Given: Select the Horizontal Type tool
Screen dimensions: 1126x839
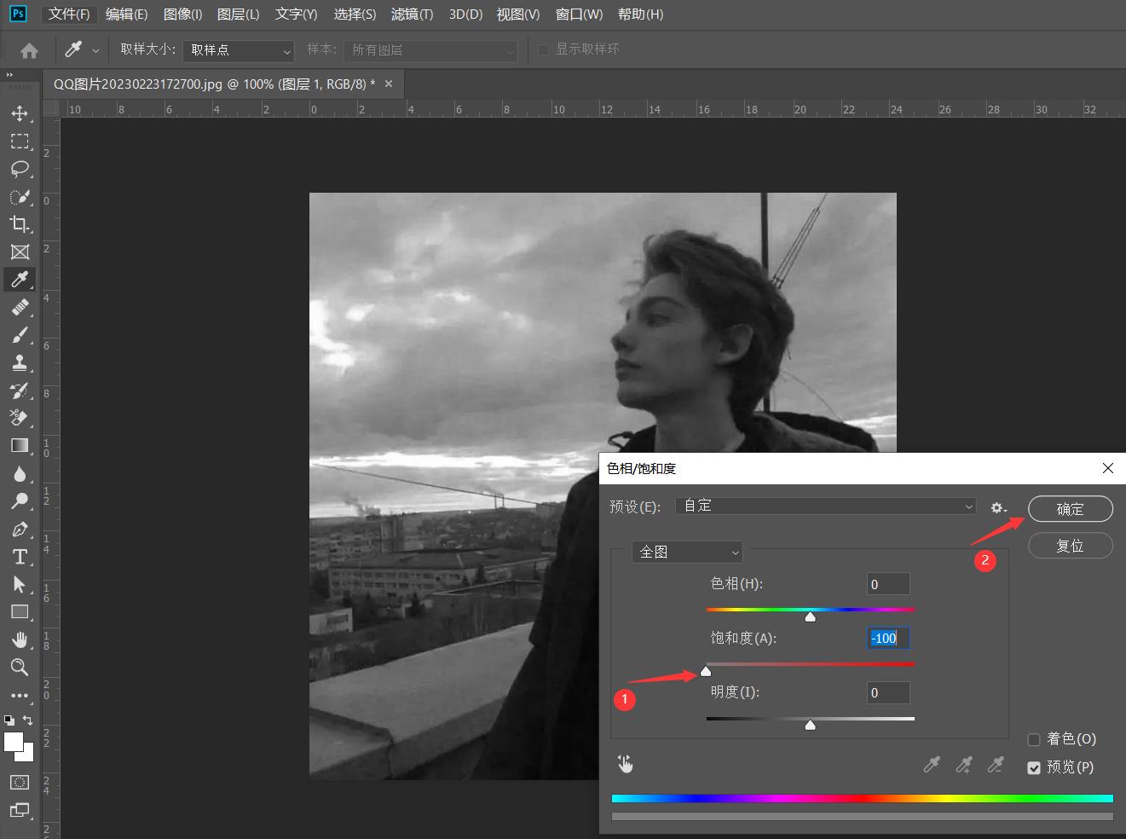Looking at the screenshot, I should pos(20,556).
